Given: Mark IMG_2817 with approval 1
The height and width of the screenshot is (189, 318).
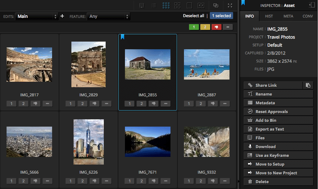Looking at the screenshot, I should 11,104.
